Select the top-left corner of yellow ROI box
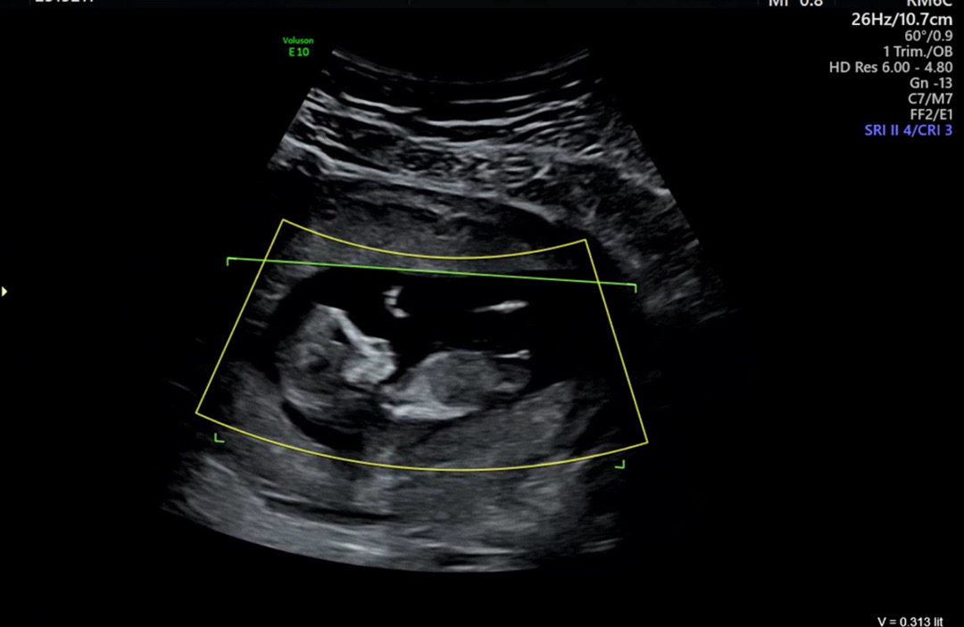Screen dimensions: 964x627 (x=283, y=220)
